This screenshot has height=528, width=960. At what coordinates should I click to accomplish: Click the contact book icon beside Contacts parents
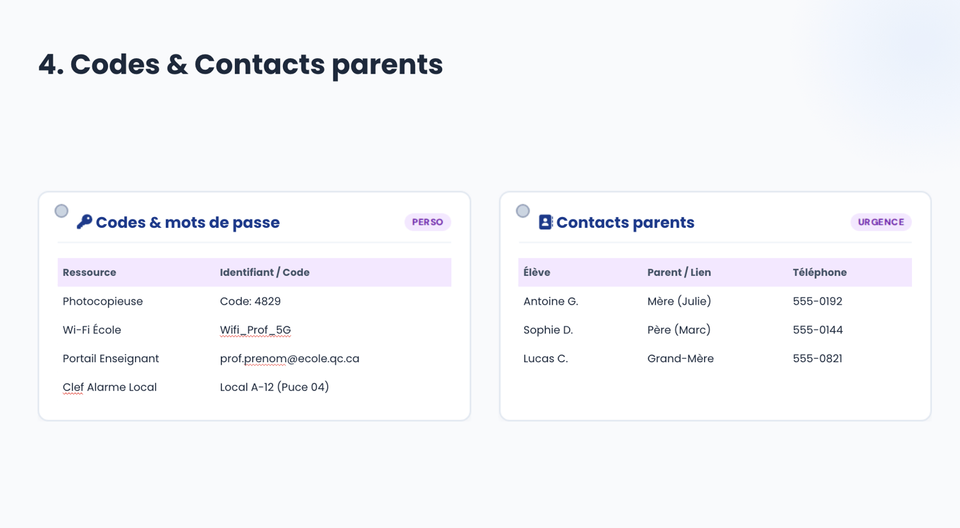[545, 221]
